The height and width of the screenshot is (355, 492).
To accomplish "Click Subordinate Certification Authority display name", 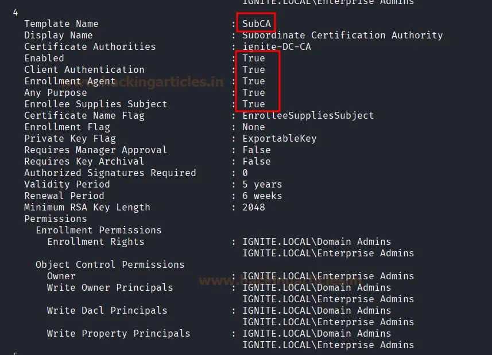I will pos(342,35).
